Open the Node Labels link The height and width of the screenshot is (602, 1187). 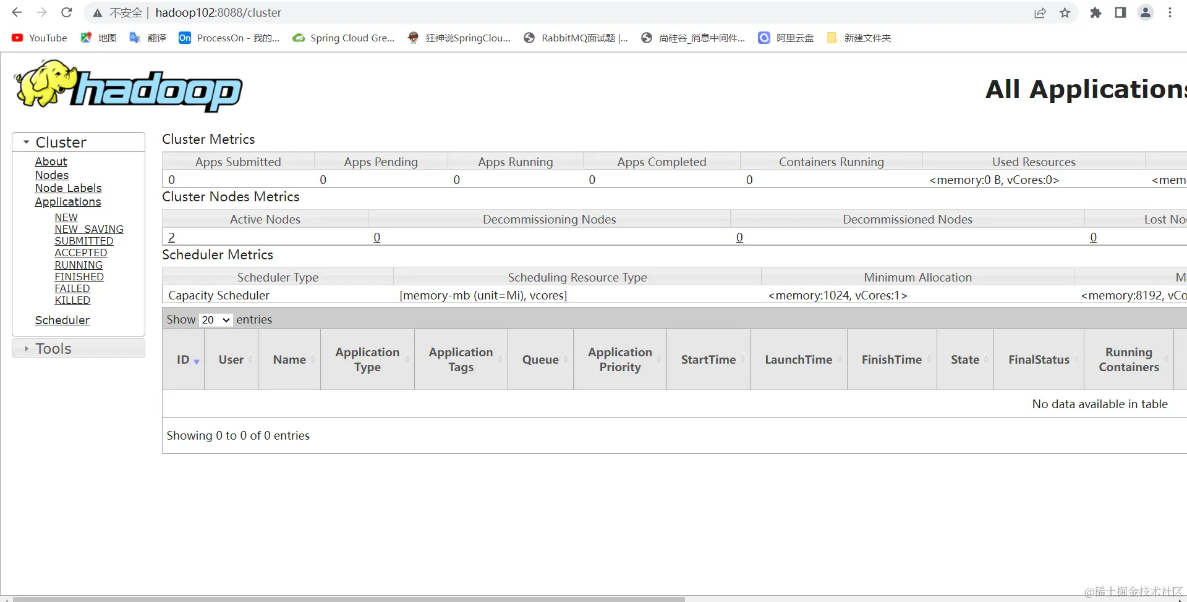pos(68,188)
